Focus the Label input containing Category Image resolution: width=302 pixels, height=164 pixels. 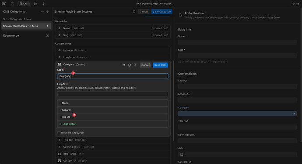[112, 76]
